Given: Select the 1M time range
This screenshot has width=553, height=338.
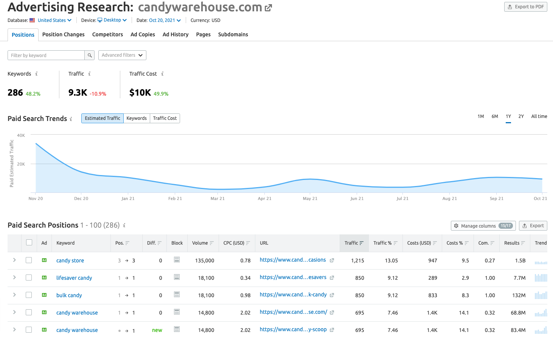Looking at the screenshot, I should click(481, 116).
